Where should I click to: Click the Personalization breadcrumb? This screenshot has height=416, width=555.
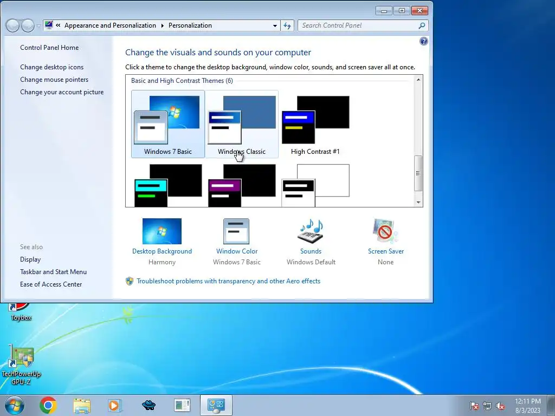point(190,25)
